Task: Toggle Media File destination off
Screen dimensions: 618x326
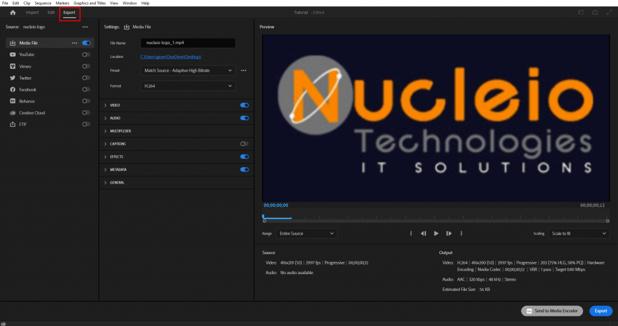Action: (x=86, y=43)
